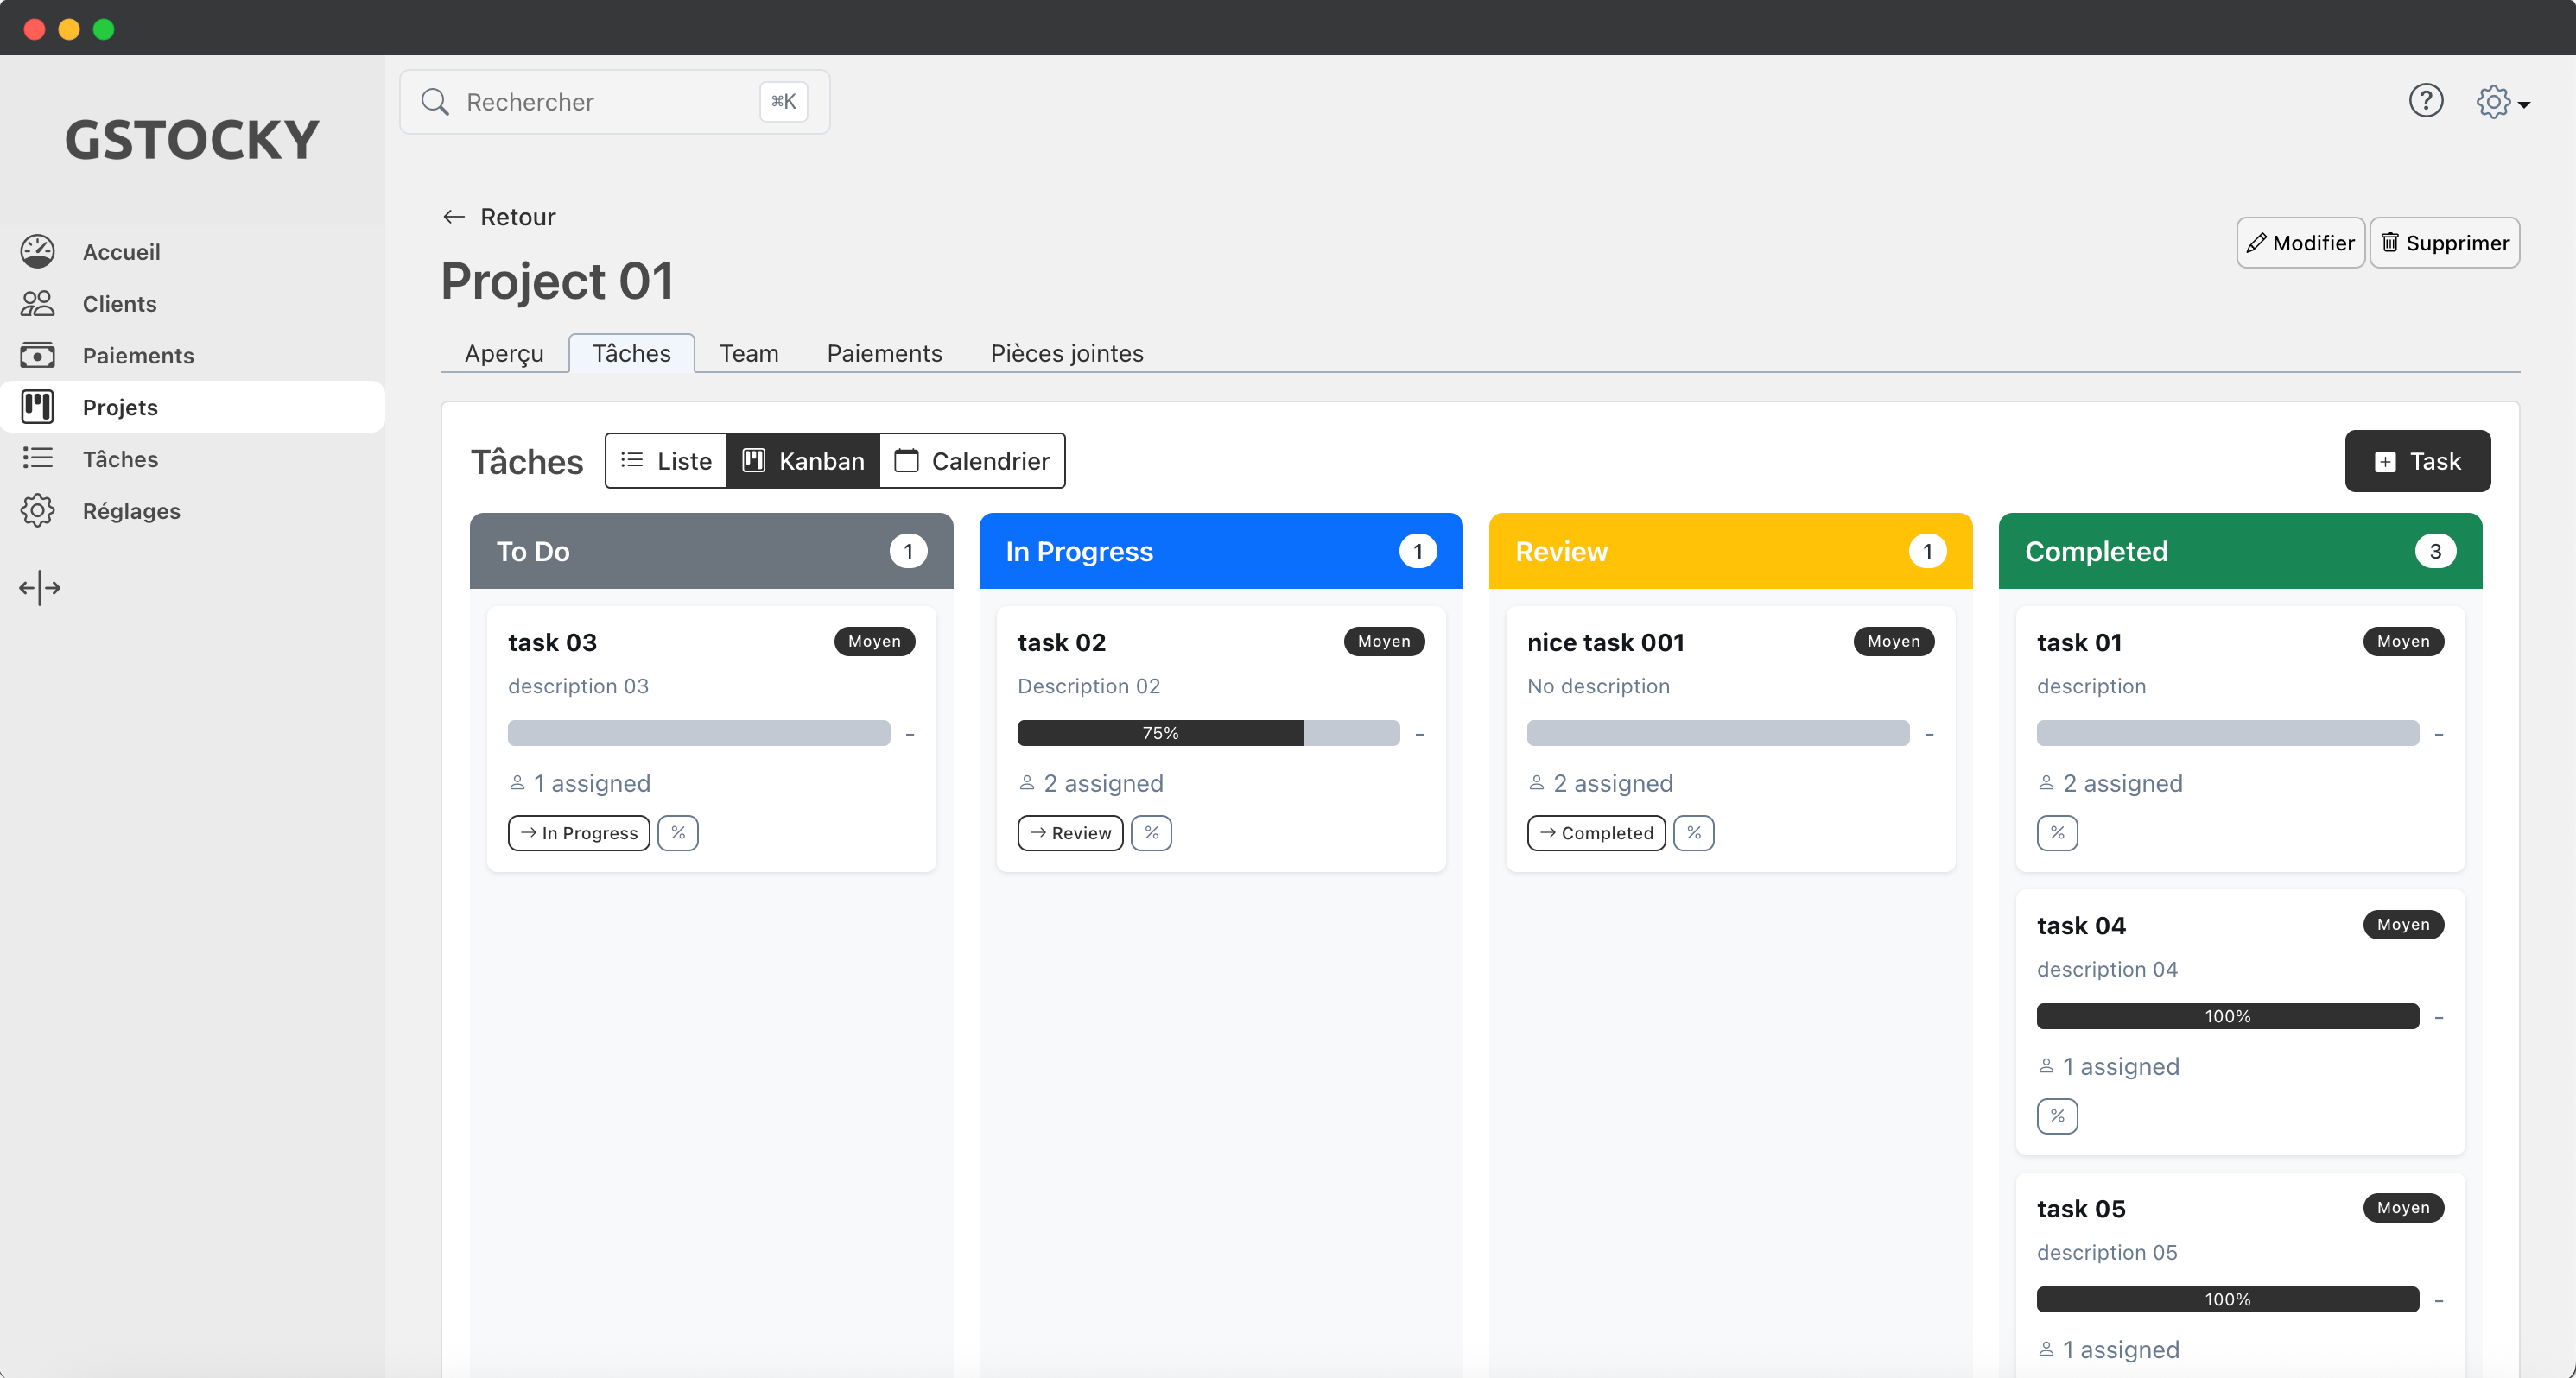Open the Pièces jointes tab

[1066, 353]
